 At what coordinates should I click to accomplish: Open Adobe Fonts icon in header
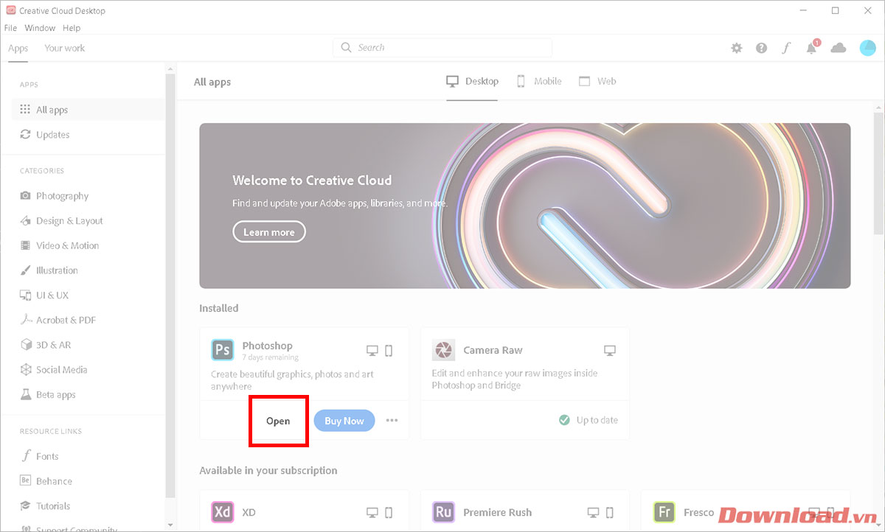(x=786, y=48)
